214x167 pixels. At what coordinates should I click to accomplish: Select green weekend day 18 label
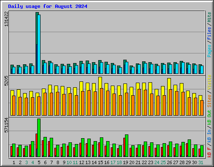119,162
